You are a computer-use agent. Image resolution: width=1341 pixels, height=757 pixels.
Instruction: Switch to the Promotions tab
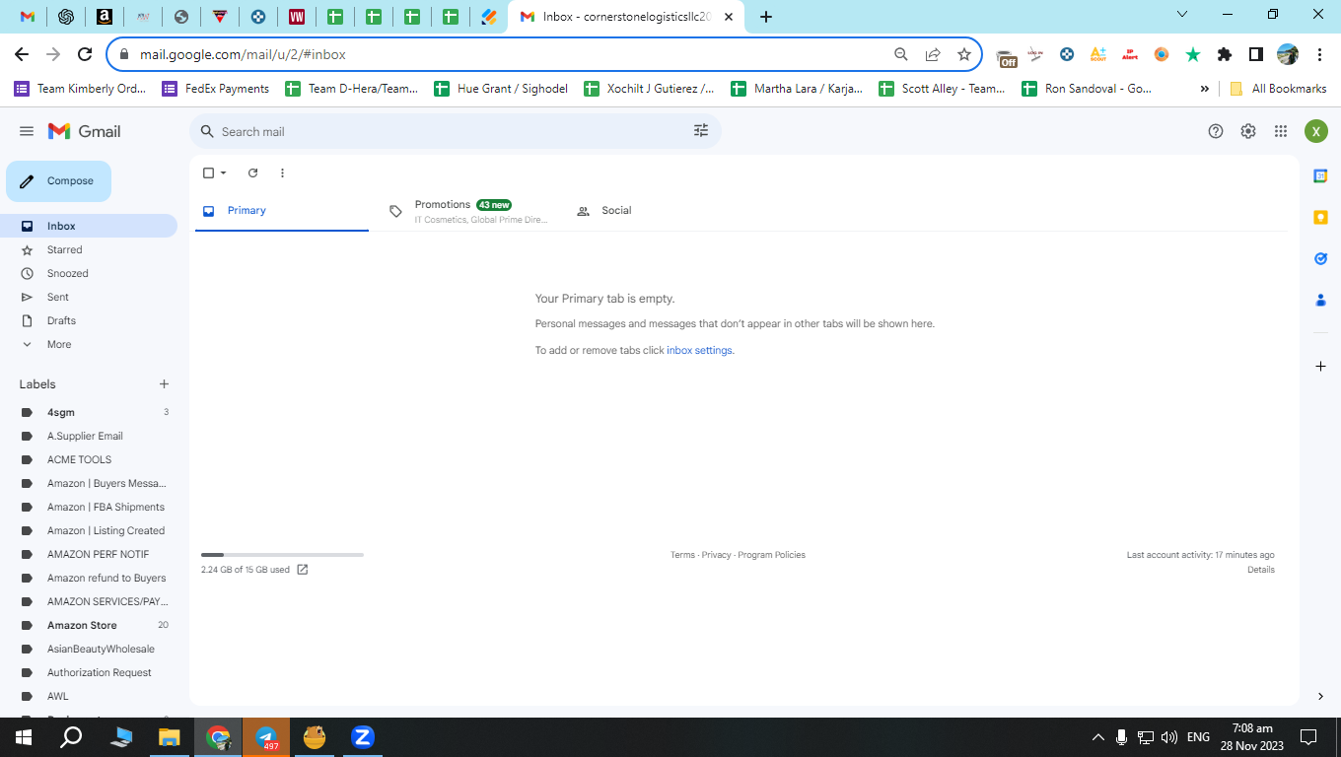469,211
